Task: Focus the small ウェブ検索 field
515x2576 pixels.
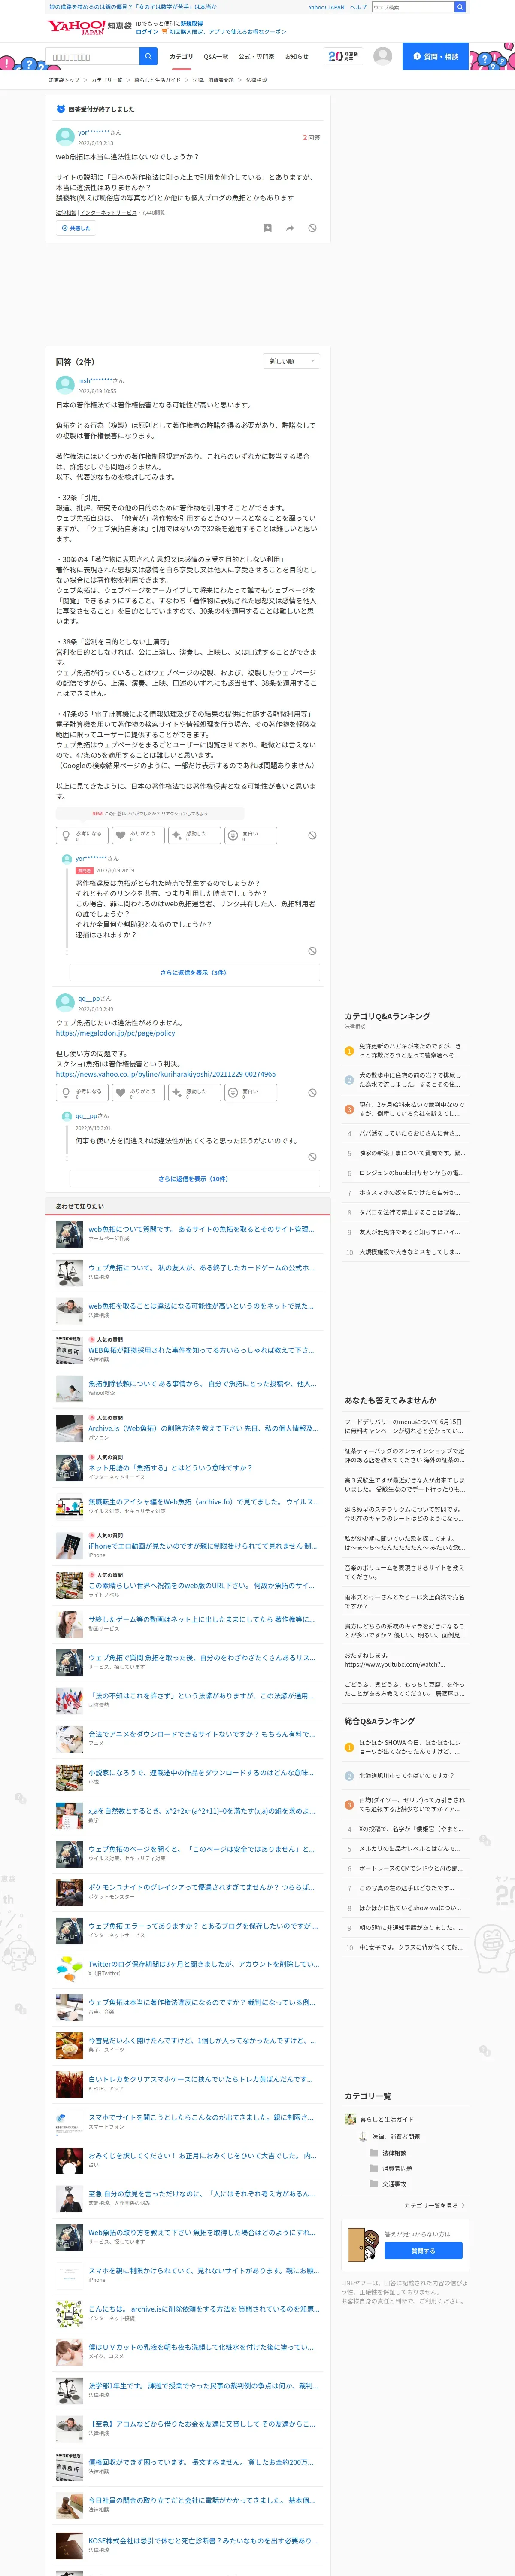Action: point(413,7)
